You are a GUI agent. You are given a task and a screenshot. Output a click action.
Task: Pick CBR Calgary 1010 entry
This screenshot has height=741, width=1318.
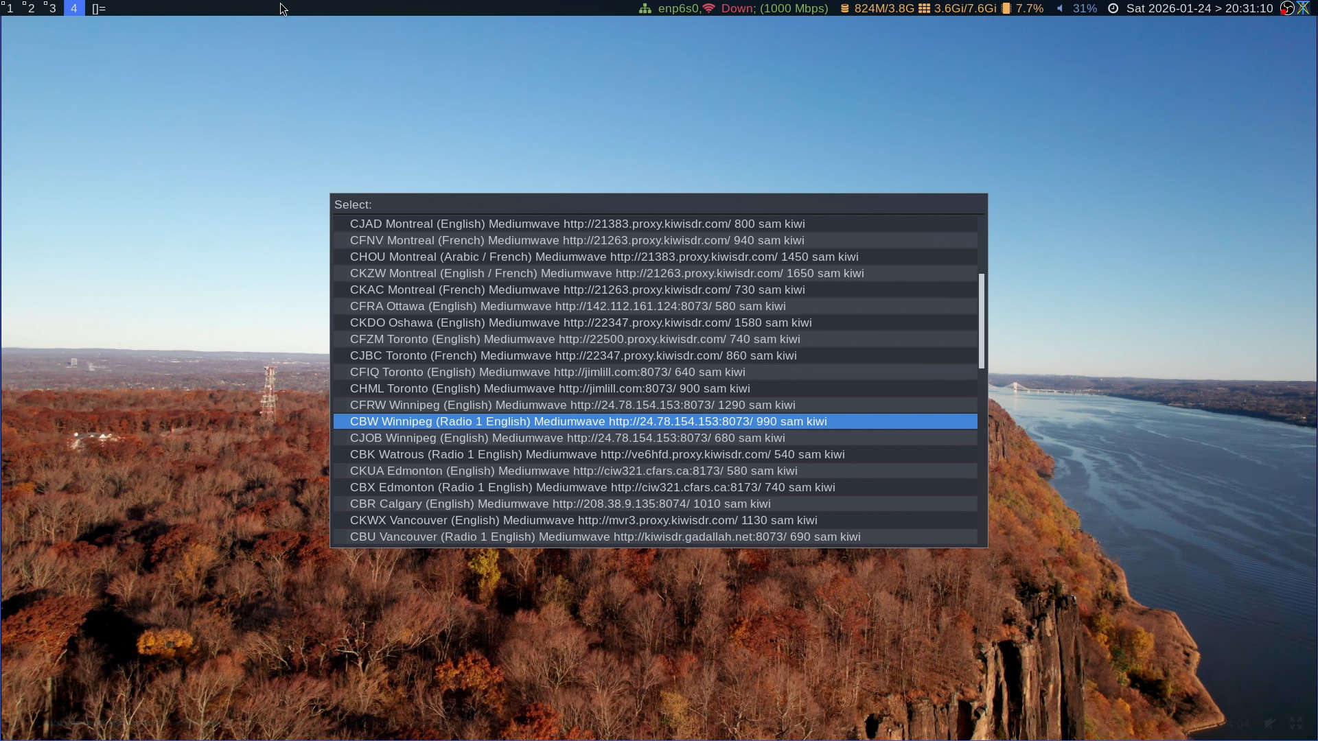pos(656,504)
